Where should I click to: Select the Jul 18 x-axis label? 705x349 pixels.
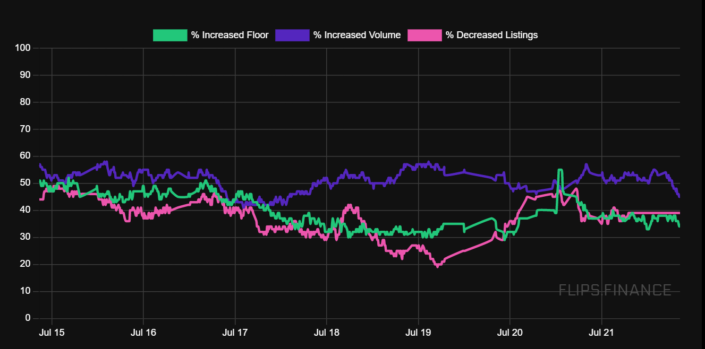(x=327, y=333)
